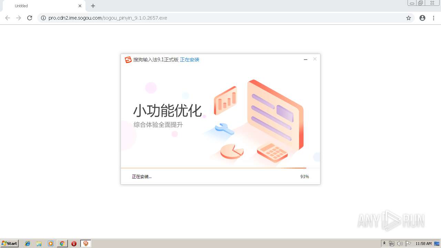Open the Windows Start menu
Screen dimensions: 441x248
10,244
